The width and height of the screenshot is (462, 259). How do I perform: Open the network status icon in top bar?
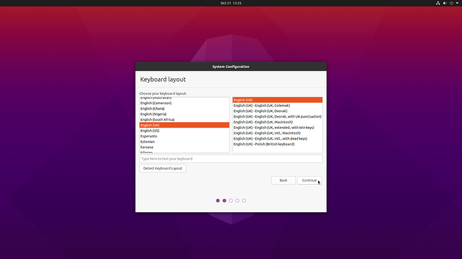coord(438,3)
